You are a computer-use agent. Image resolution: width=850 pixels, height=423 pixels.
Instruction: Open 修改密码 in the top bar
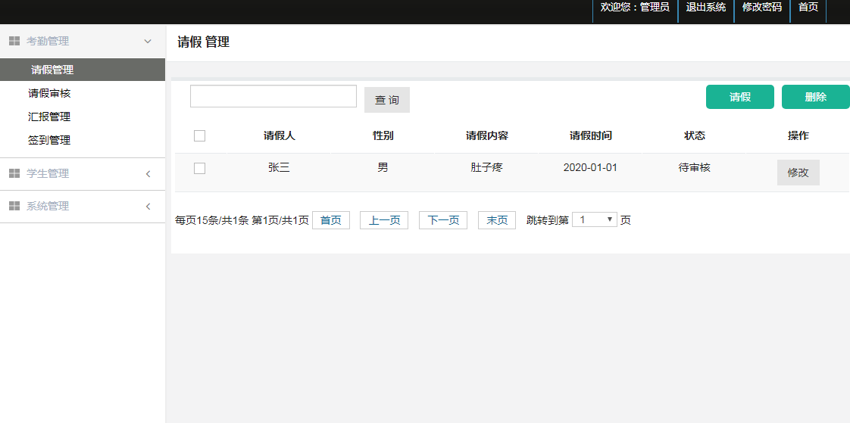click(x=761, y=8)
